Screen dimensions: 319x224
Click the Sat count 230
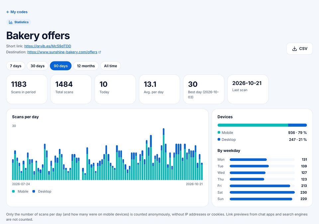point(303,192)
